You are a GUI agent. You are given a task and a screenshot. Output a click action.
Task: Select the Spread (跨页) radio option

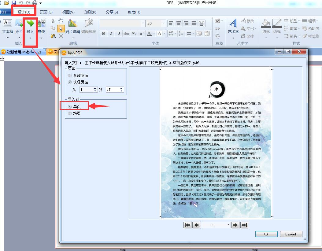point(70,113)
